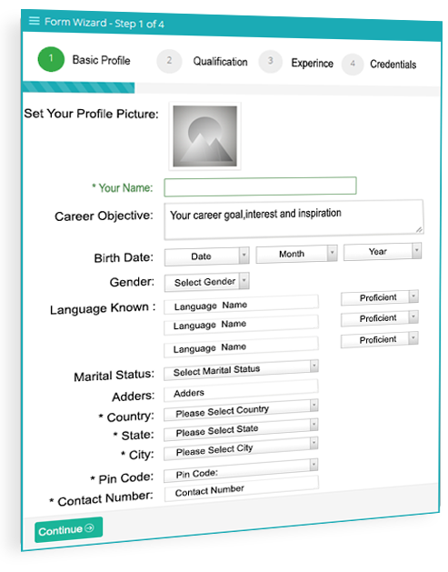Click the striped progress bar

pyautogui.click(x=78, y=87)
